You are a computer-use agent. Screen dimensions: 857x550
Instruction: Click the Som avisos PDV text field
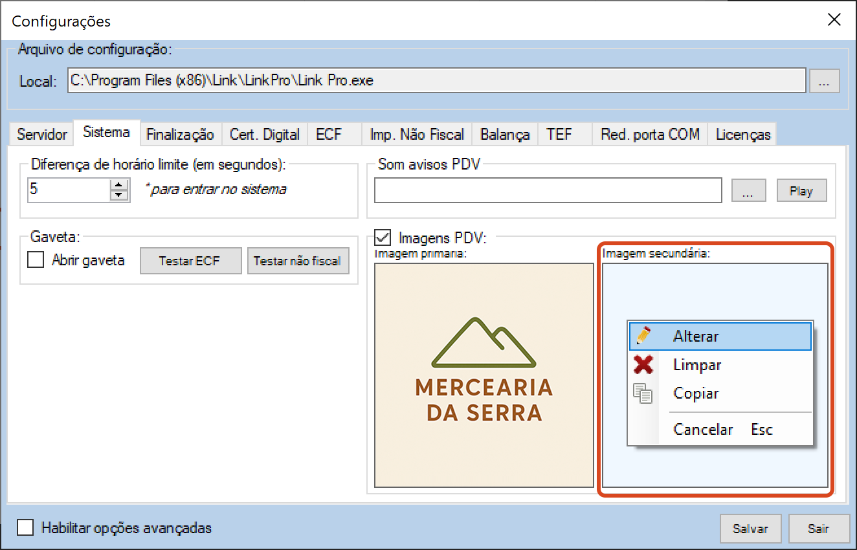click(548, 191)
